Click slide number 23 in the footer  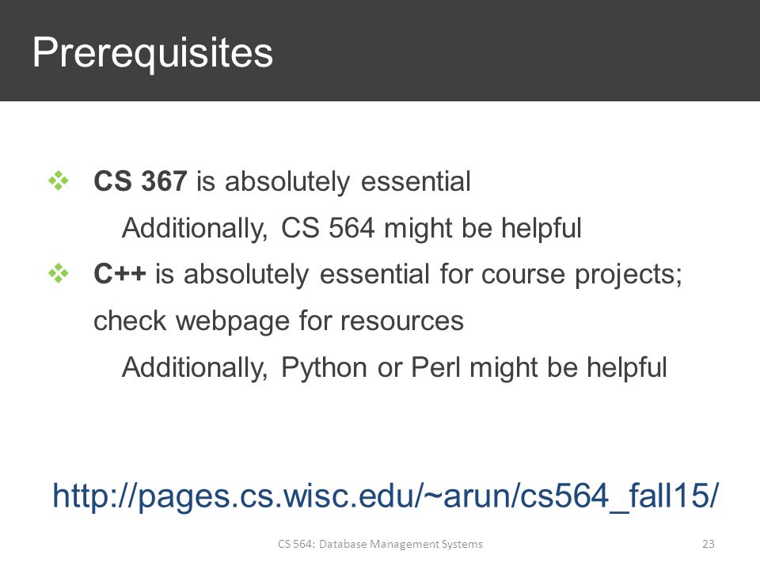[708, 544]
